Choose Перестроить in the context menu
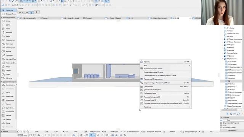The width and height of the screenshot is (244, 137). pyautogui.click(x=165, y=86)
